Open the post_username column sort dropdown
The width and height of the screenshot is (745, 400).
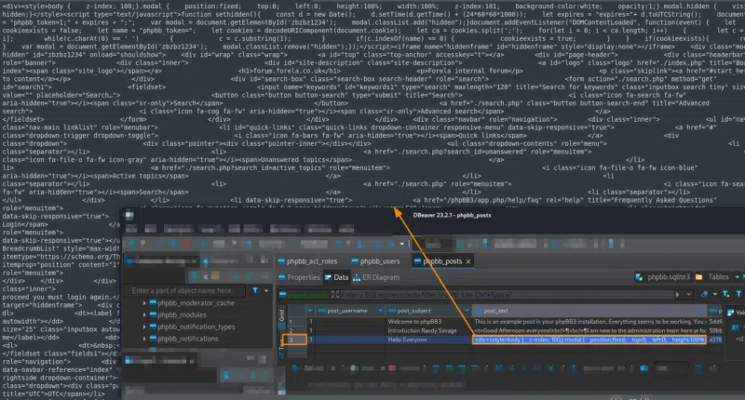point(381,311)
